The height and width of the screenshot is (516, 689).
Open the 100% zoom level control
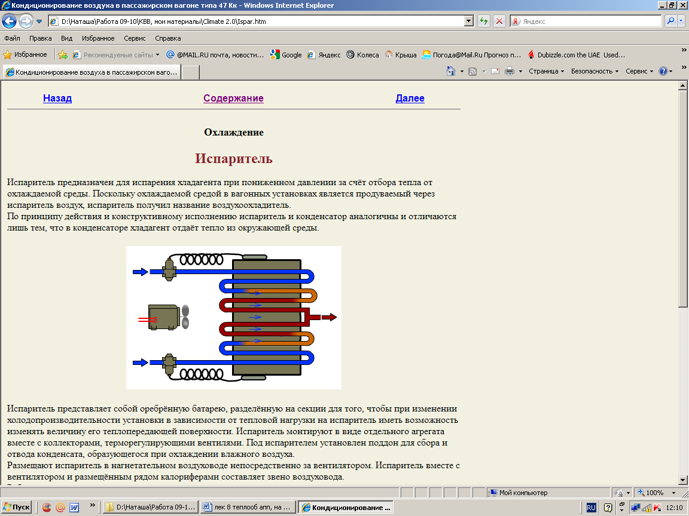click(x=657, y=493)
